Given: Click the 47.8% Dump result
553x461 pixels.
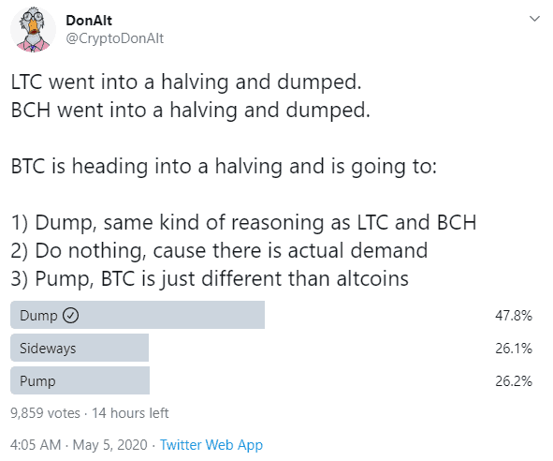Looking at the screenshot, I should pos(514,315).
